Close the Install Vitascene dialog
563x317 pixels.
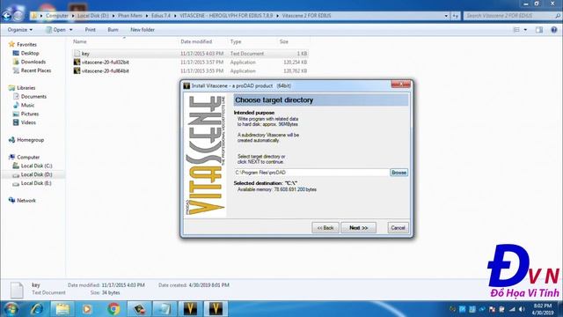point(401,85)
